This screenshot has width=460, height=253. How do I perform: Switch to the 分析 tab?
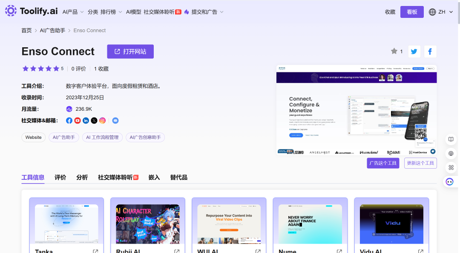(82, 177)
